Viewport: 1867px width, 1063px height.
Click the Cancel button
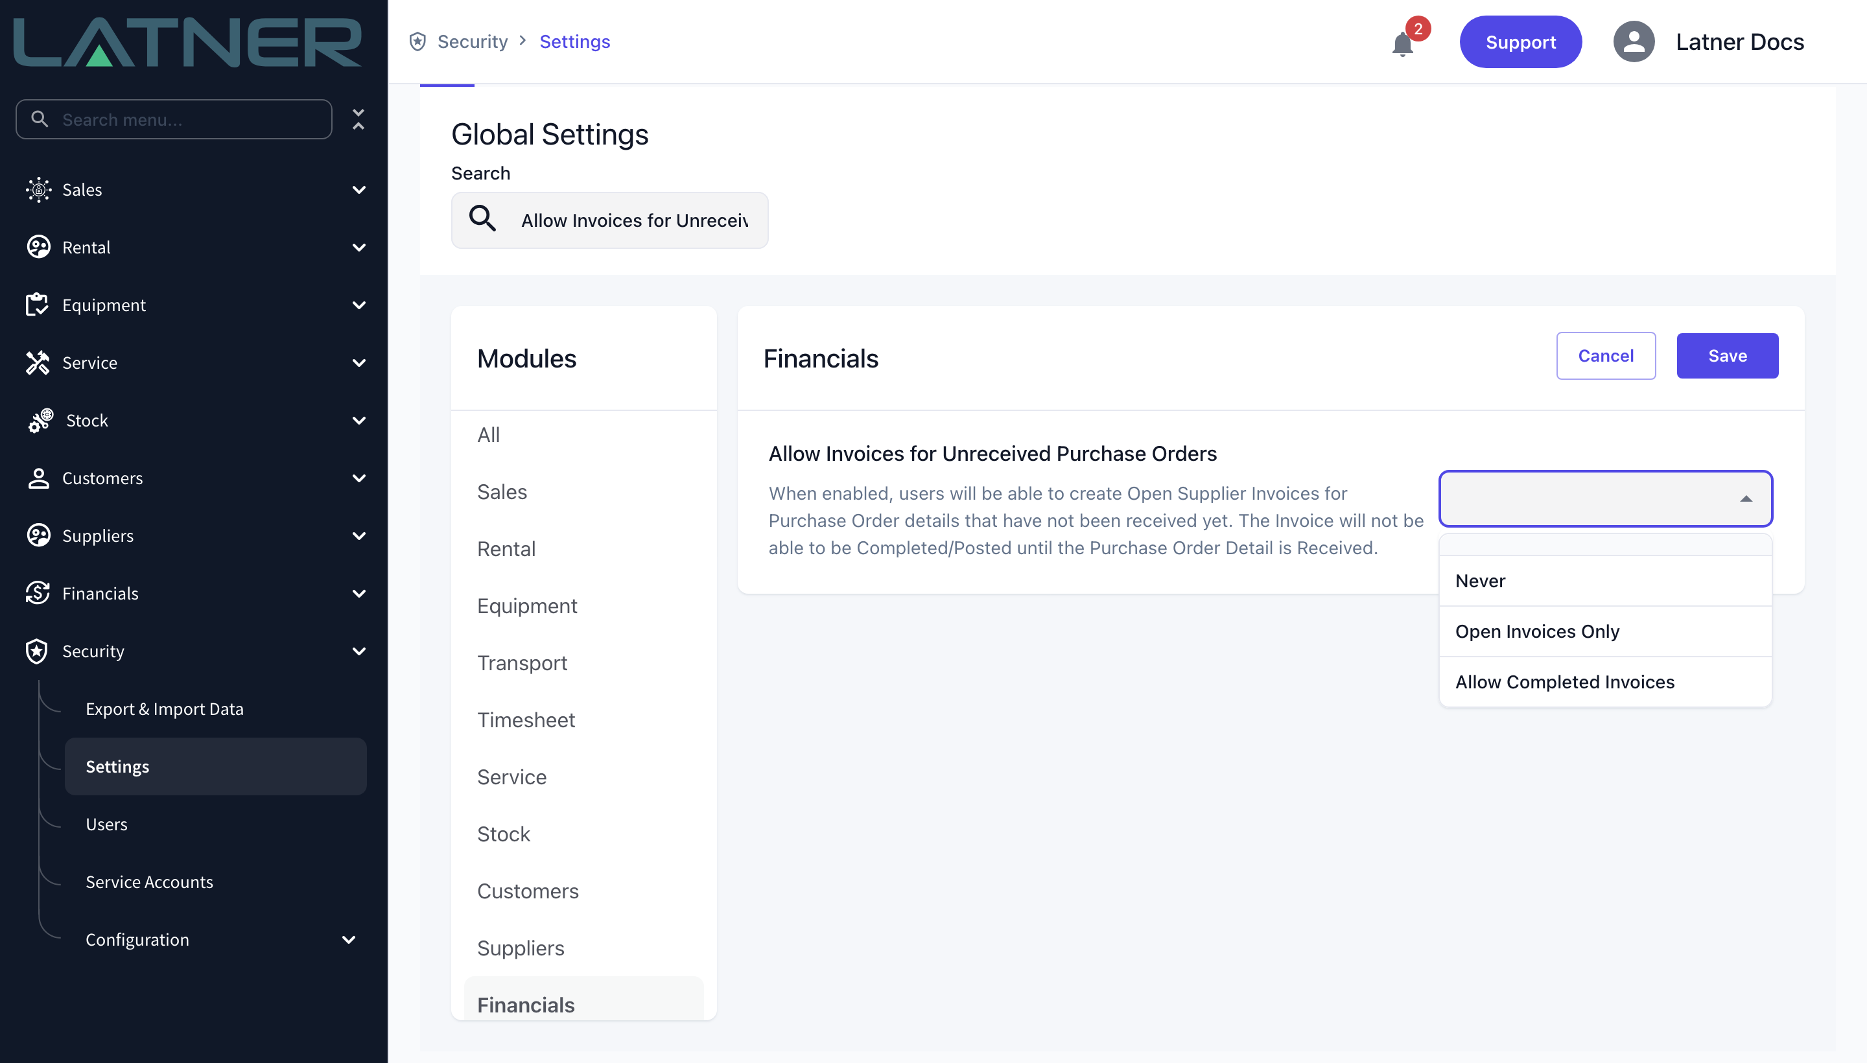click(x=1606, y=356)
